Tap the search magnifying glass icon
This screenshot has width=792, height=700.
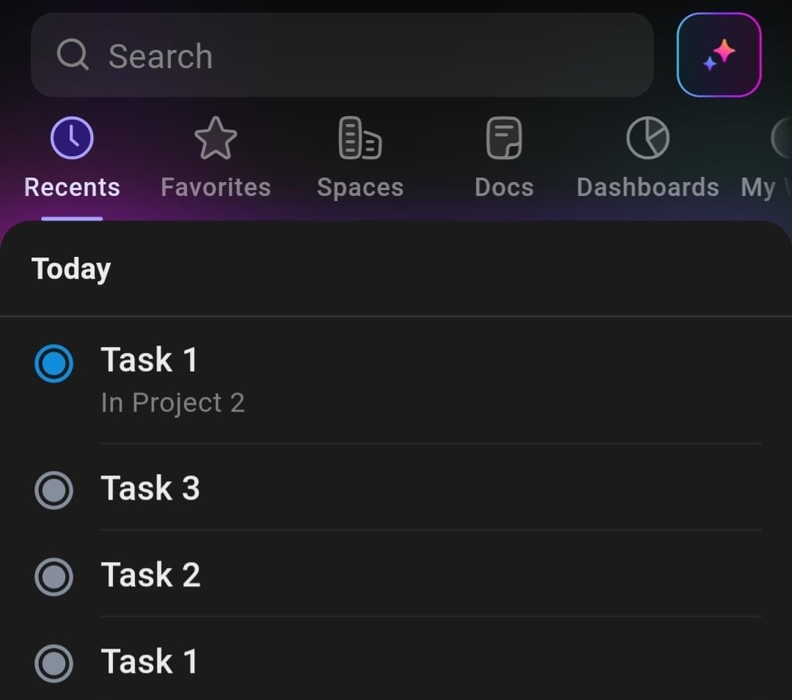click(73, 54)
